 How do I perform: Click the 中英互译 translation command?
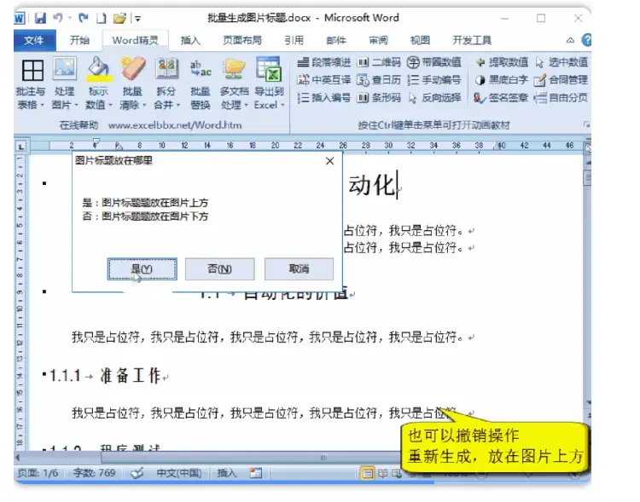[x=324, y=79]
